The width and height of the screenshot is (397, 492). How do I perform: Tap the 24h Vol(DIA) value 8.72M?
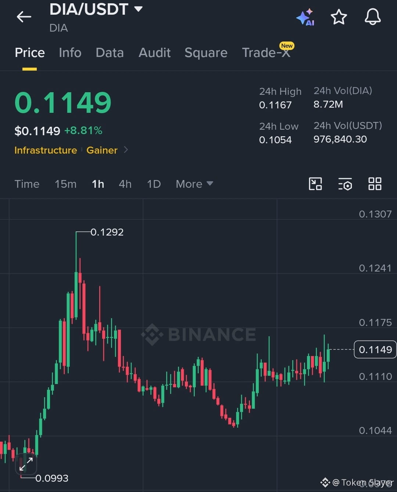point(328,104)
